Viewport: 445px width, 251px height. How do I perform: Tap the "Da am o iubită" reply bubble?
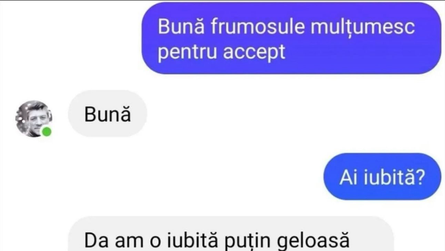coord(230,234)
